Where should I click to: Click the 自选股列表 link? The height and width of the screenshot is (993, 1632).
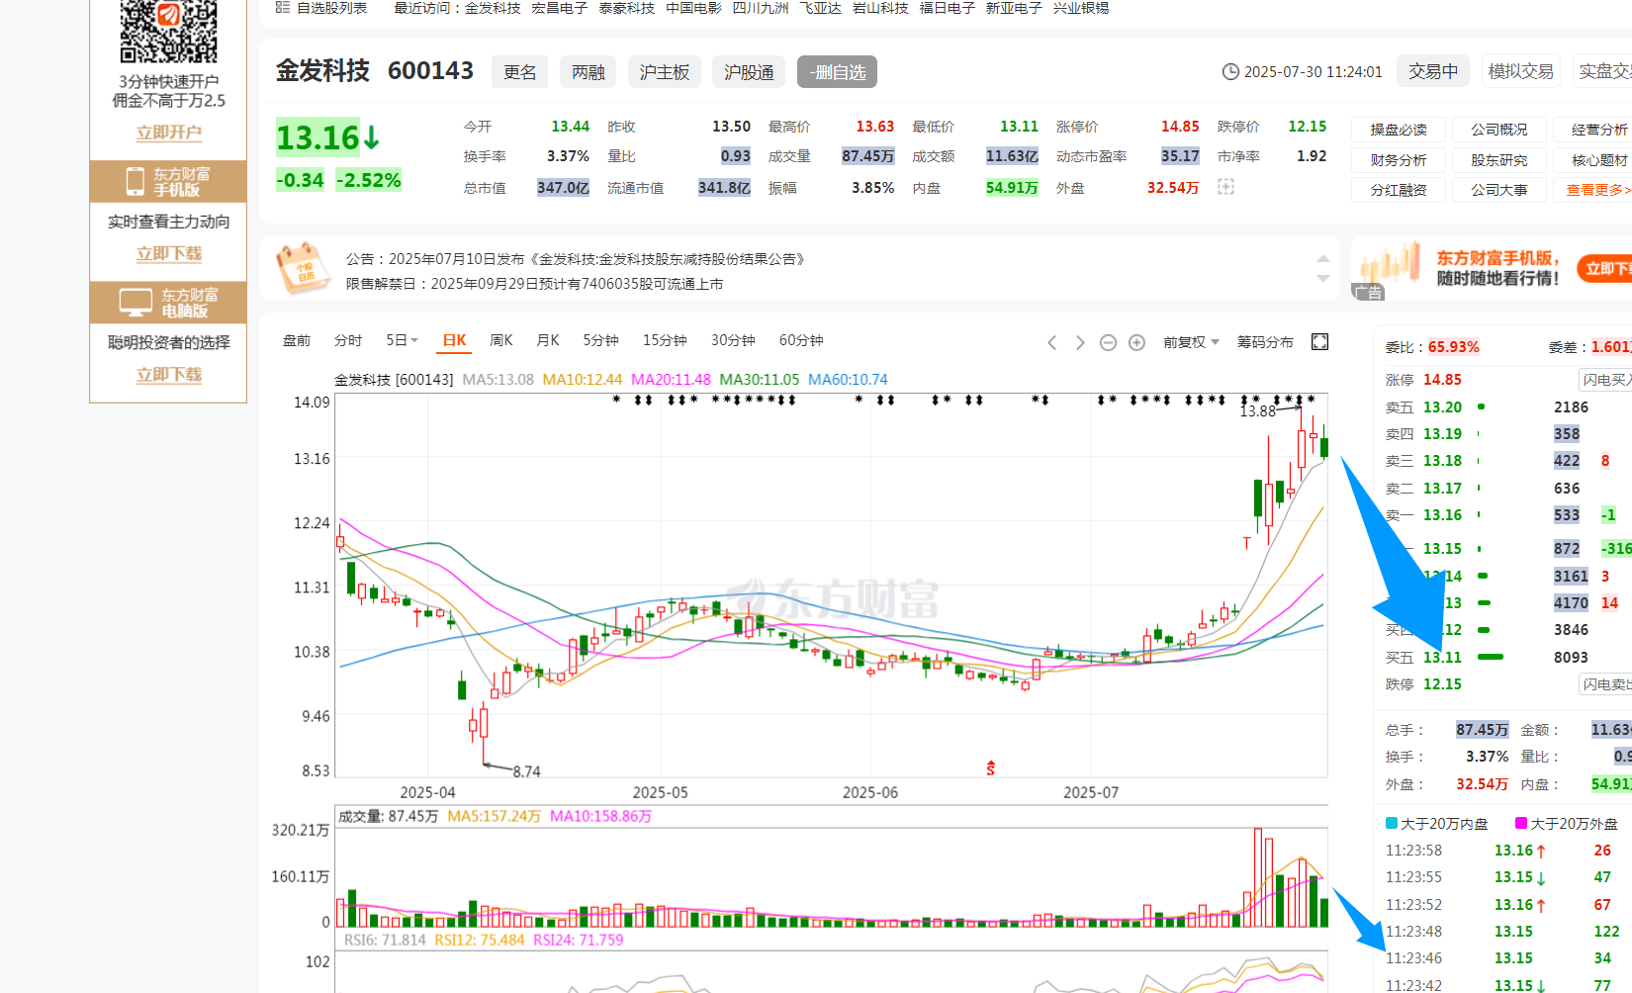pyautogui.click(x=331, y=8)
